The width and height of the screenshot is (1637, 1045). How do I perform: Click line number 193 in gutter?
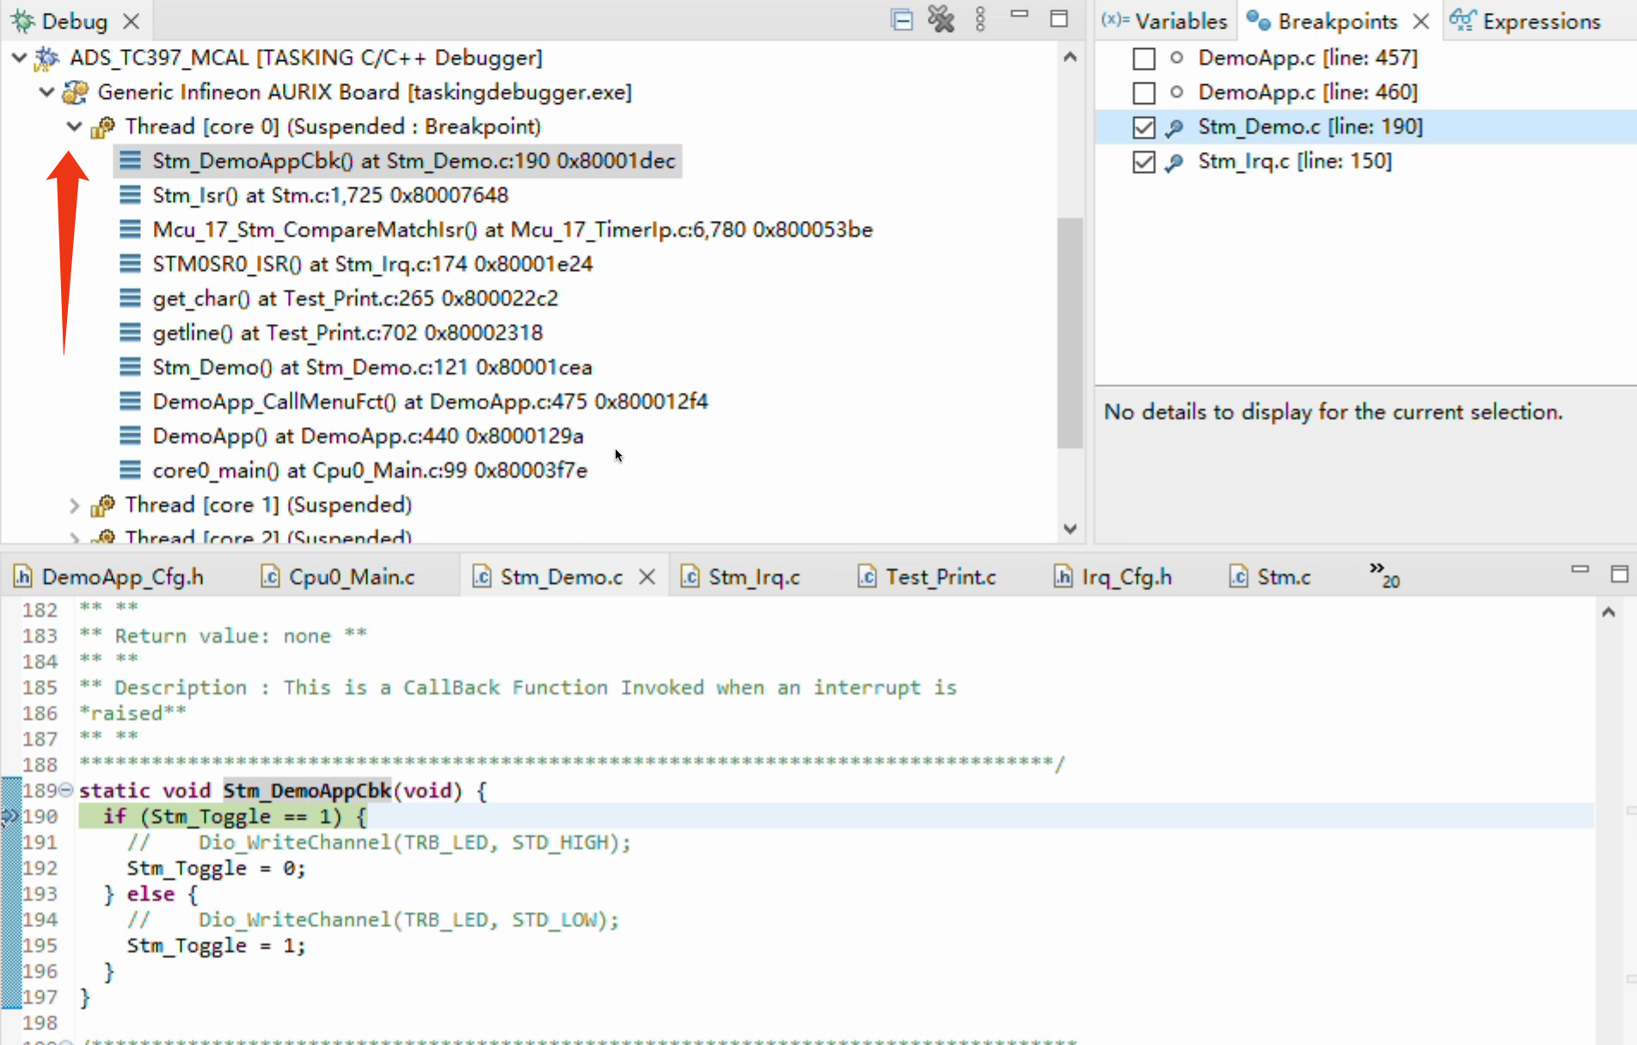[40, 894]
